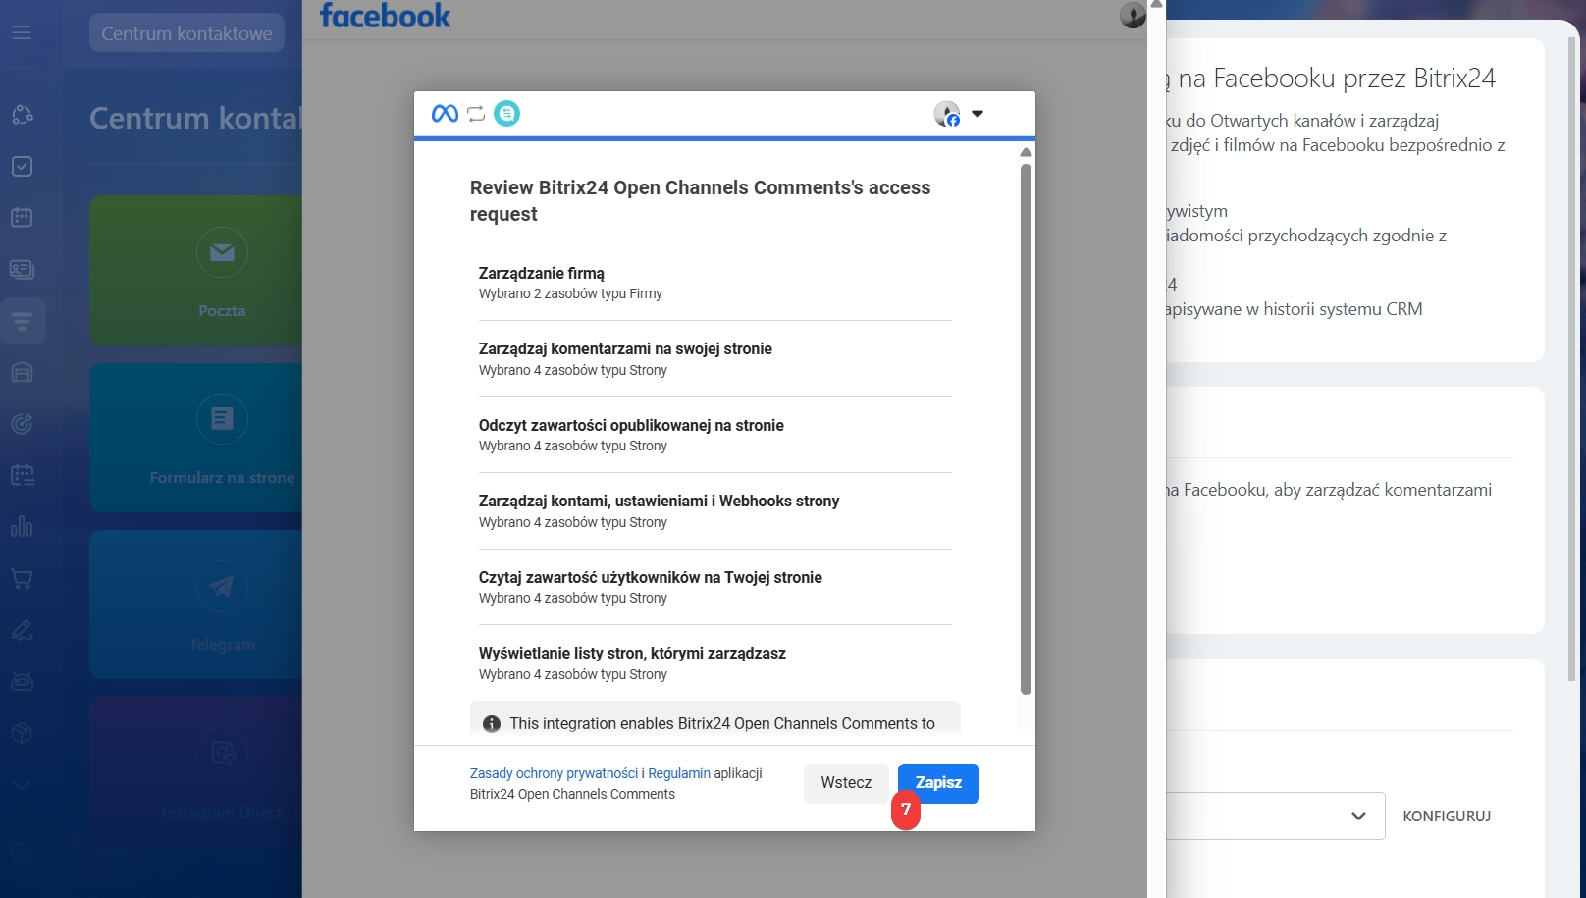The width and height of the screenshot is (1586, 898).
Task: Open the Poczta channel tile
Action: click(x=196, y=270)
